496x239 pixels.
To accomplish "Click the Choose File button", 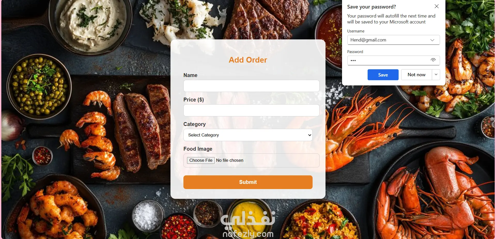I will [x=201, y=160].
